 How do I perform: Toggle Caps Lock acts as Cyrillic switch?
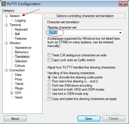tap(49, 60)
